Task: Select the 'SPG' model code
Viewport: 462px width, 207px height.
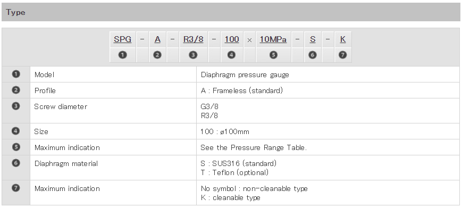Action: tap(123, 39)
